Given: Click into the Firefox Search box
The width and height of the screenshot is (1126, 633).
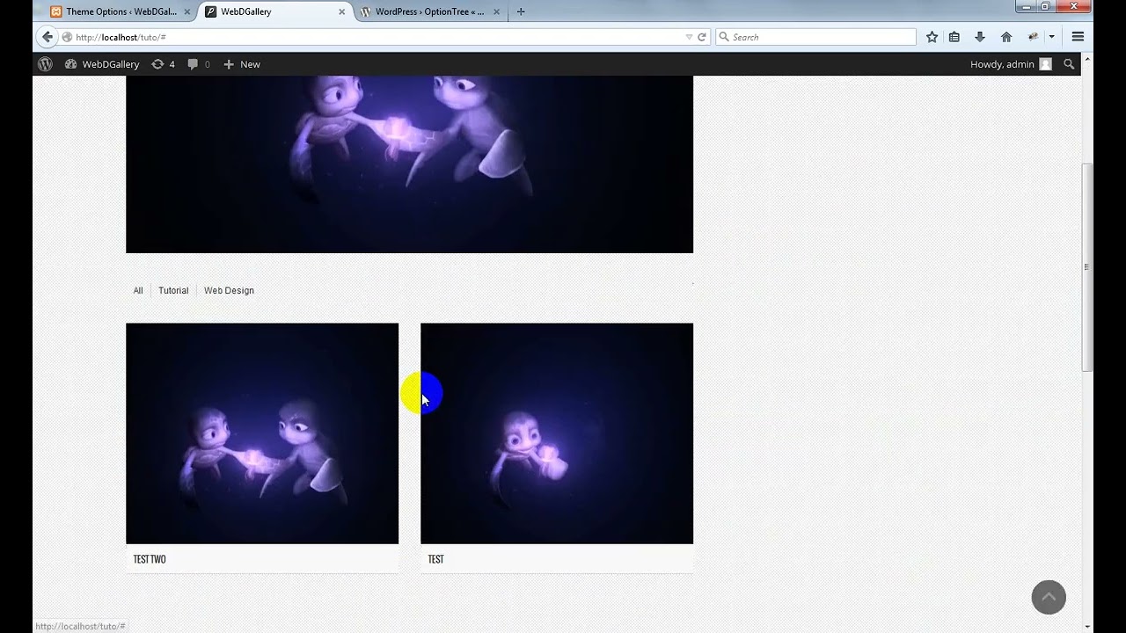Looking at the screenshot, I should [x=815, y=37].
